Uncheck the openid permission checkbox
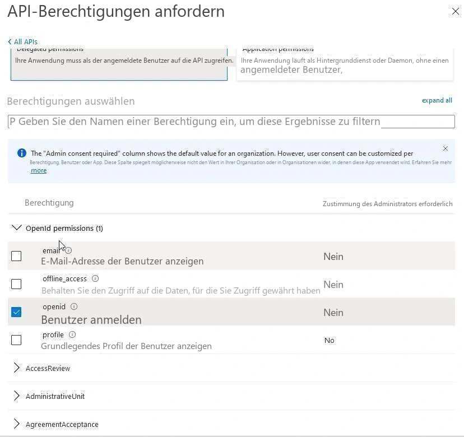 coord(16,312)
